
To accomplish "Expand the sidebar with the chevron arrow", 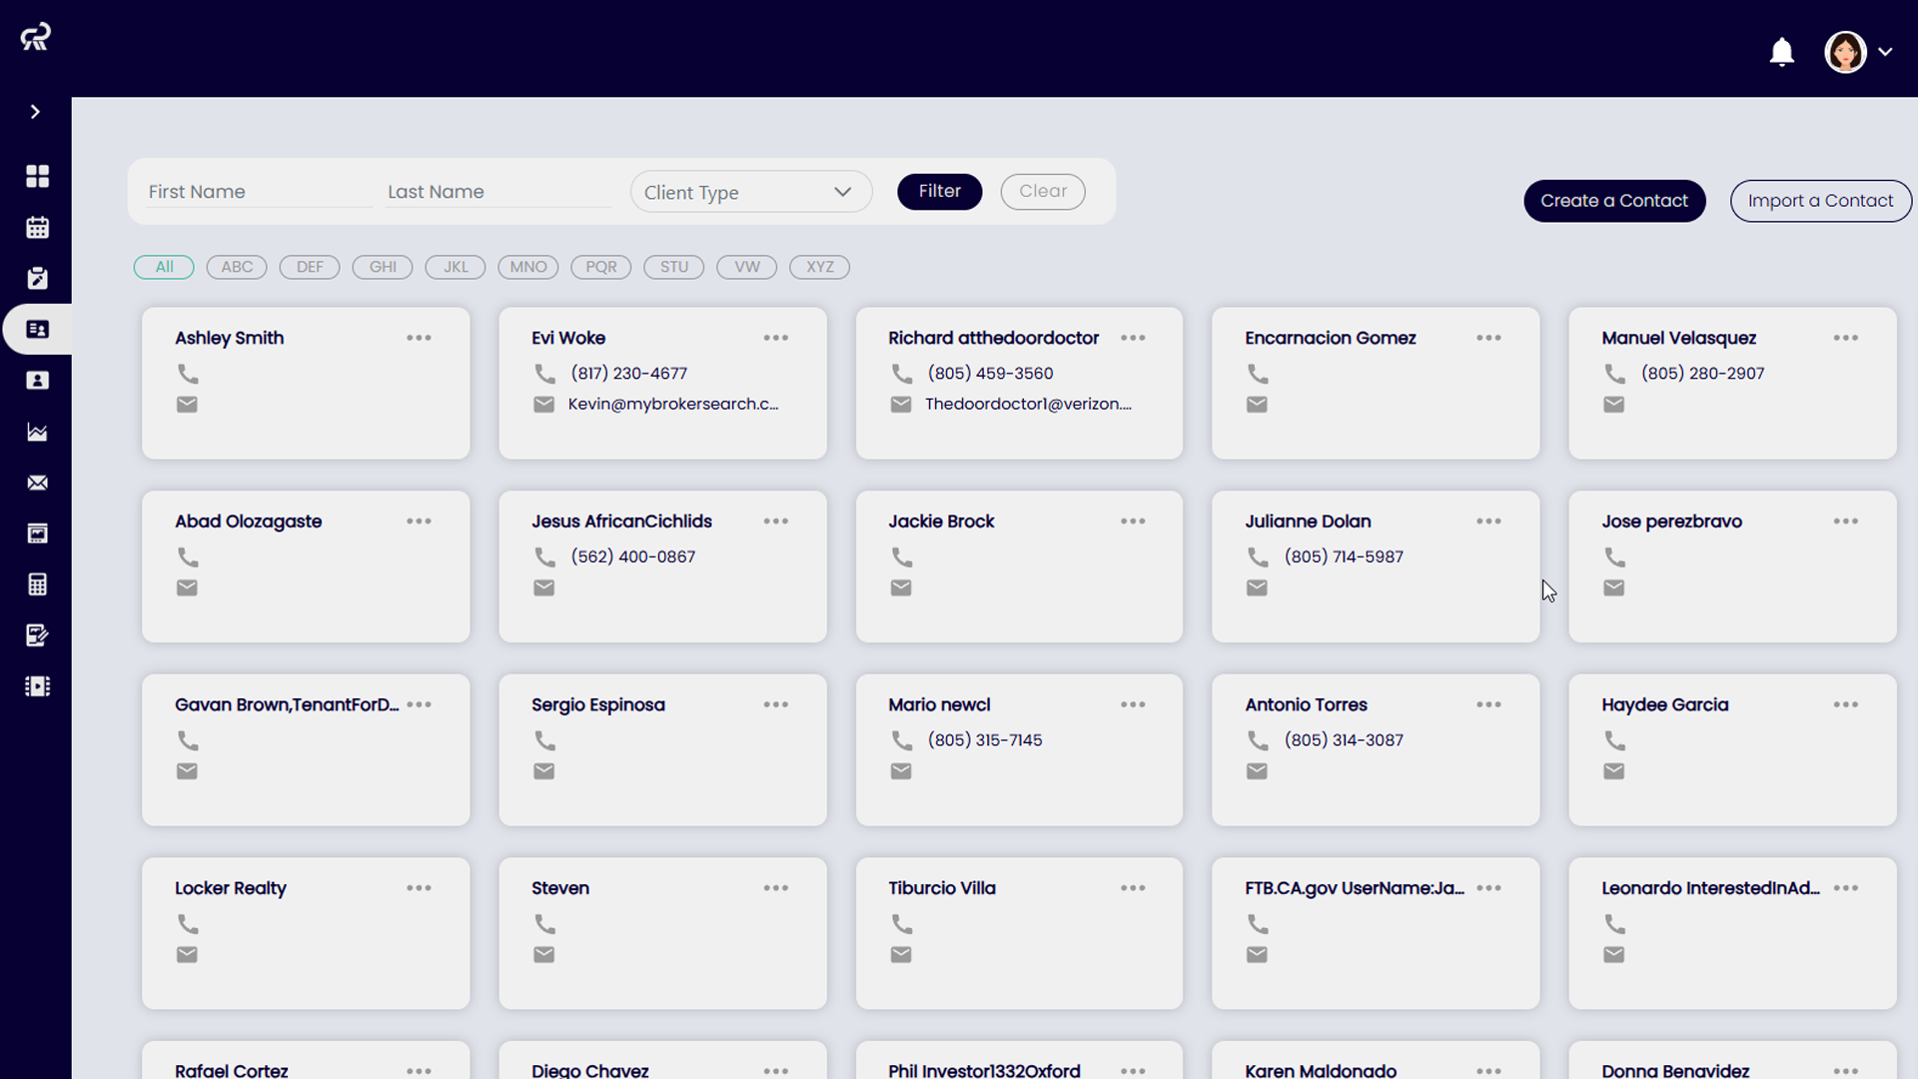I will 35,112.
